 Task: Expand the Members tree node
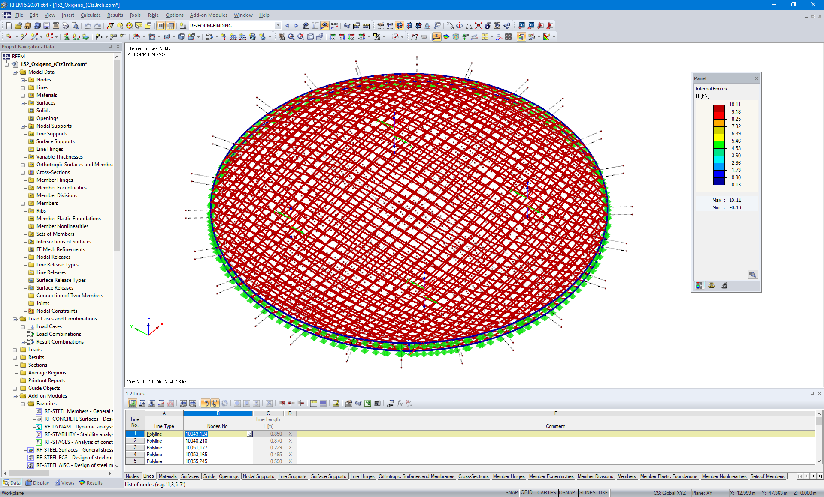click(x=23, y=203)
